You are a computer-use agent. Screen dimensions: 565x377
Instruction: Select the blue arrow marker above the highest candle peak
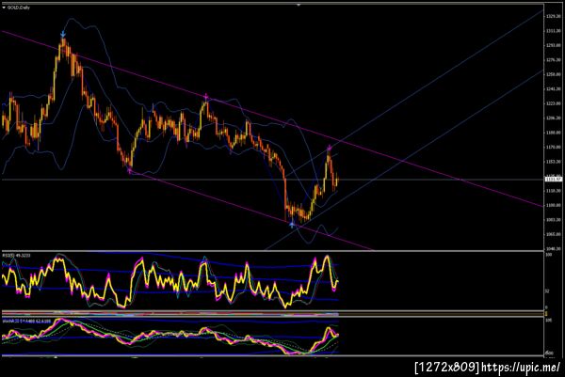tap(63, 34)
